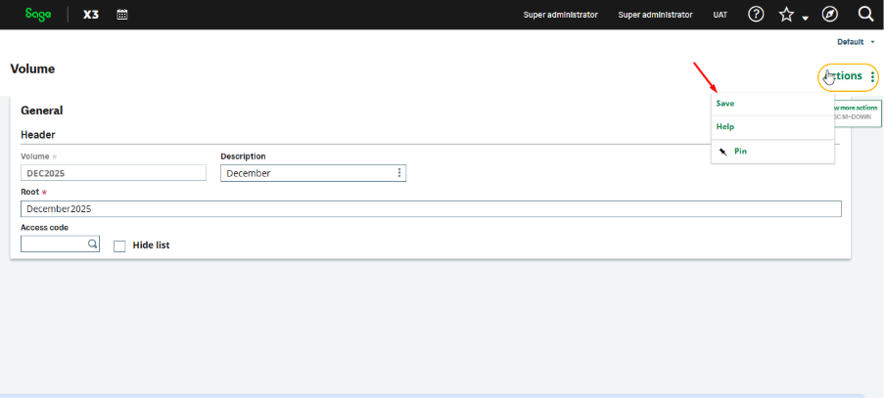Click the Sage logo

38,15
